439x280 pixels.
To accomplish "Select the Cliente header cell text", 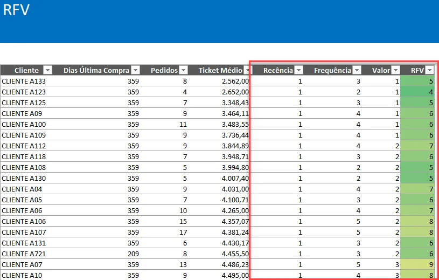I will click(26, 70).
